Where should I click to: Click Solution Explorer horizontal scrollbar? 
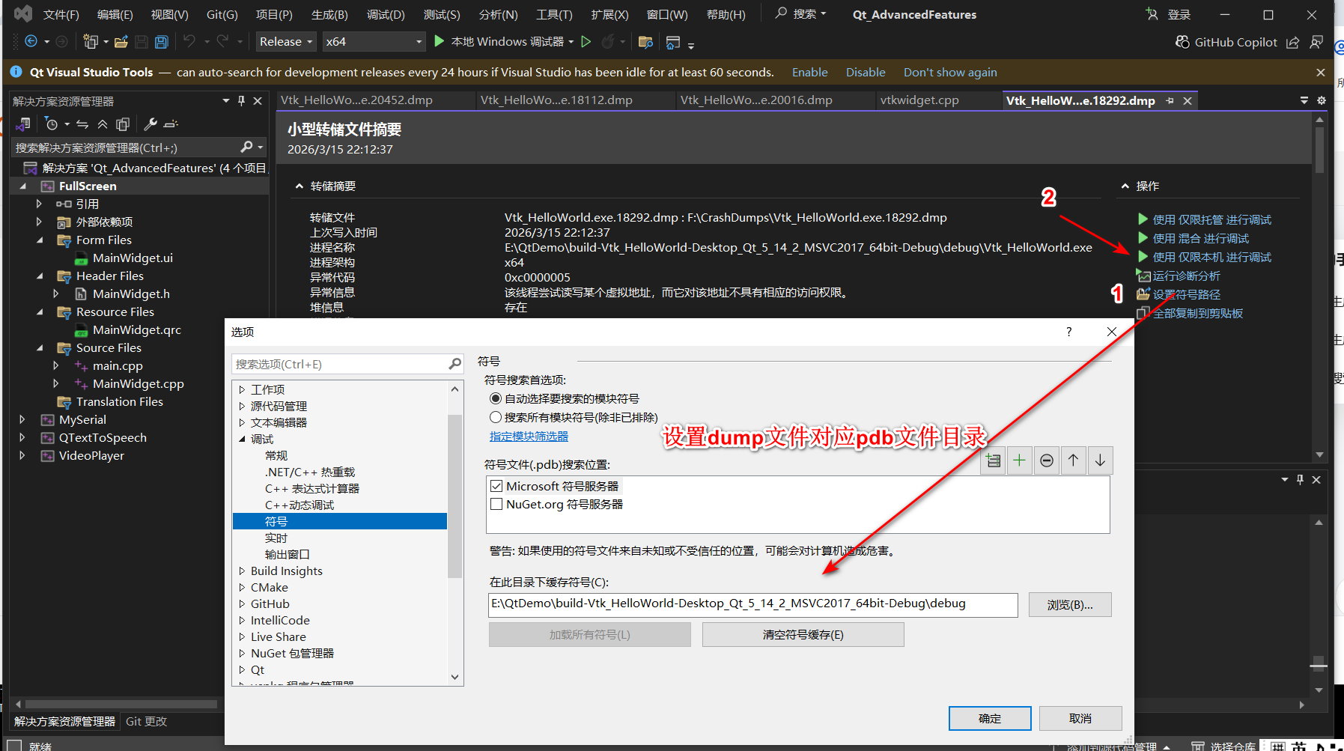pos(120,705)
